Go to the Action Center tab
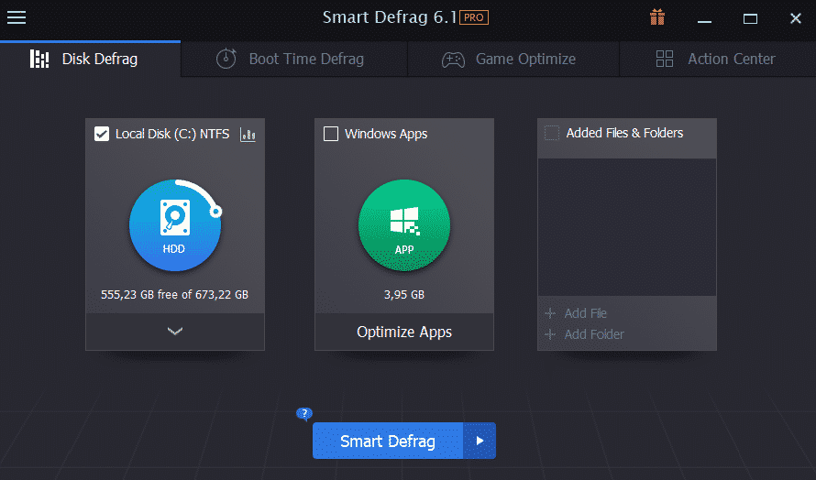The width and height of the screenshot is (816, 480). [717, 59]
